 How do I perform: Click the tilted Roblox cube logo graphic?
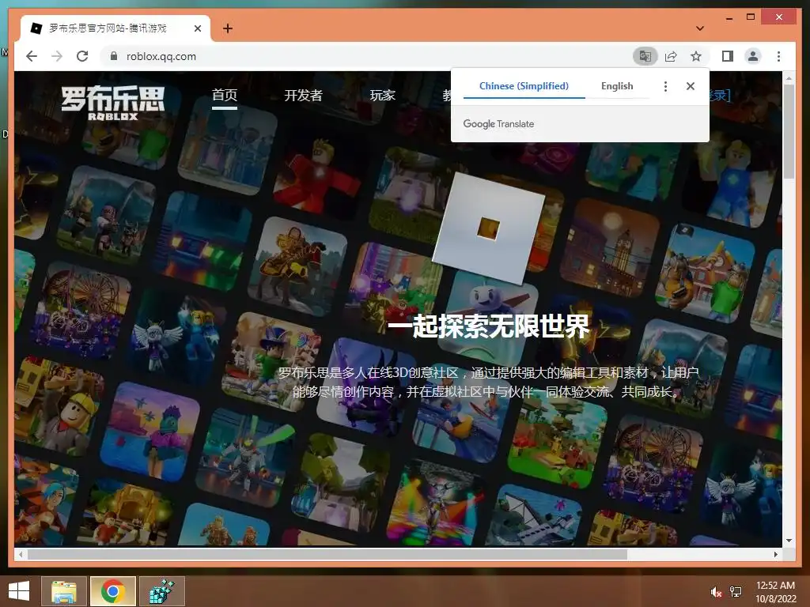point(489,228)
